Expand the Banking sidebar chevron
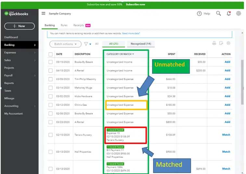This screenshot has width=246, height=174. point(35,45)
